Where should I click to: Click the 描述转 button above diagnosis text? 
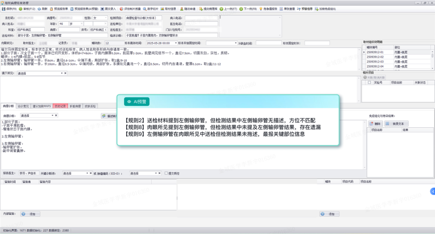tap(109, 116)
